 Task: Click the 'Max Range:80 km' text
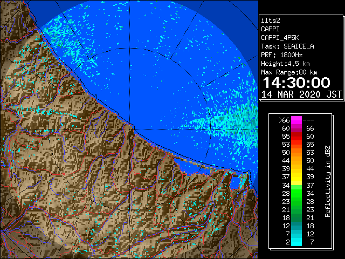[289, 72]
